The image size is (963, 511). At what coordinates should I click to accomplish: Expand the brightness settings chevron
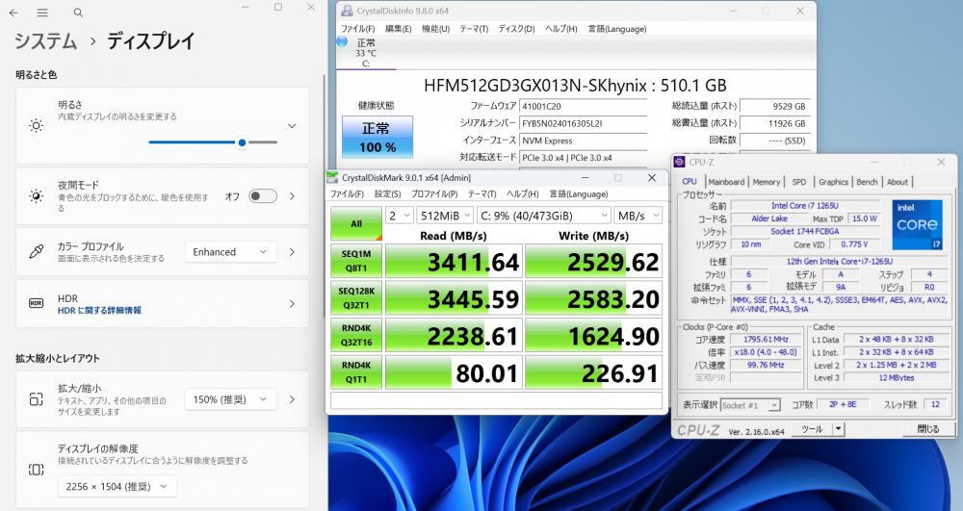[292, 126]
